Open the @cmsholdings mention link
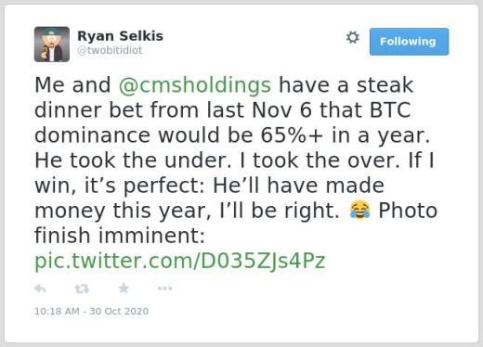Viewport: 483px width, 347px height. pyautogui.click(x=195, y=85)
